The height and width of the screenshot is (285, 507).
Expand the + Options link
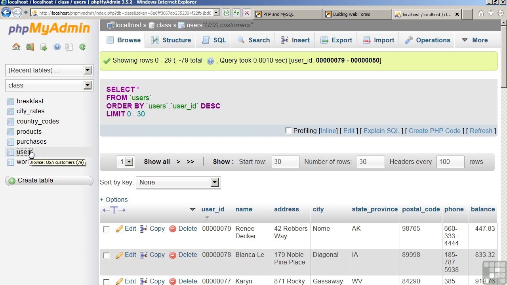[x=114, y=200]
